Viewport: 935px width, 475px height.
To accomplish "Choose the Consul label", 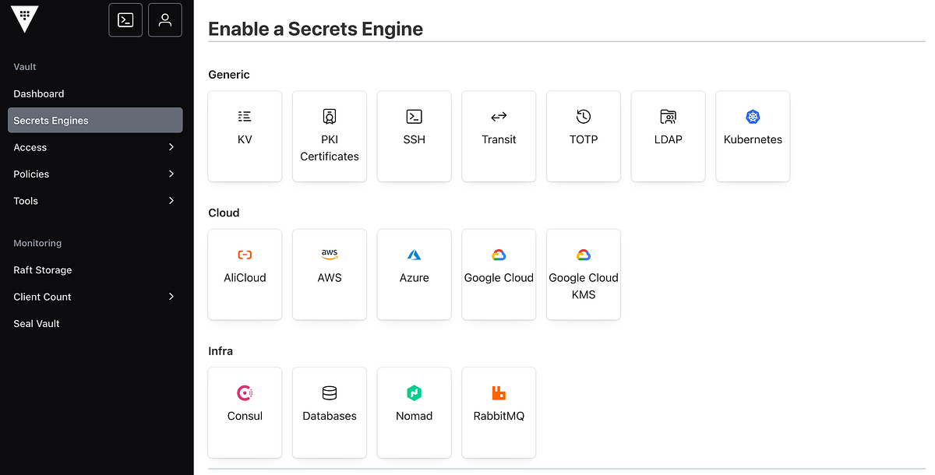I will click(x=245, y=416).
